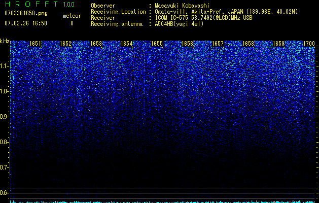Click time marker 1655

(157, 44)
